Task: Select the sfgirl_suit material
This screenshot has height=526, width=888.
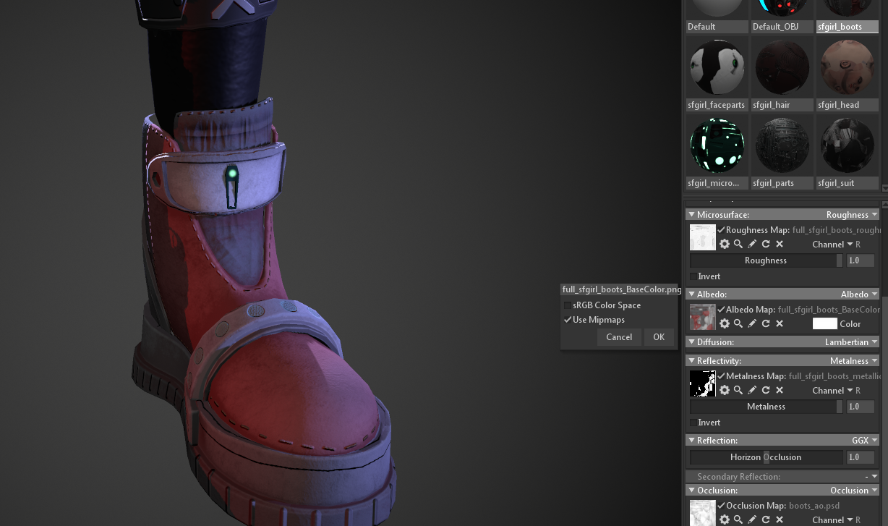Action: click(847, 151)
